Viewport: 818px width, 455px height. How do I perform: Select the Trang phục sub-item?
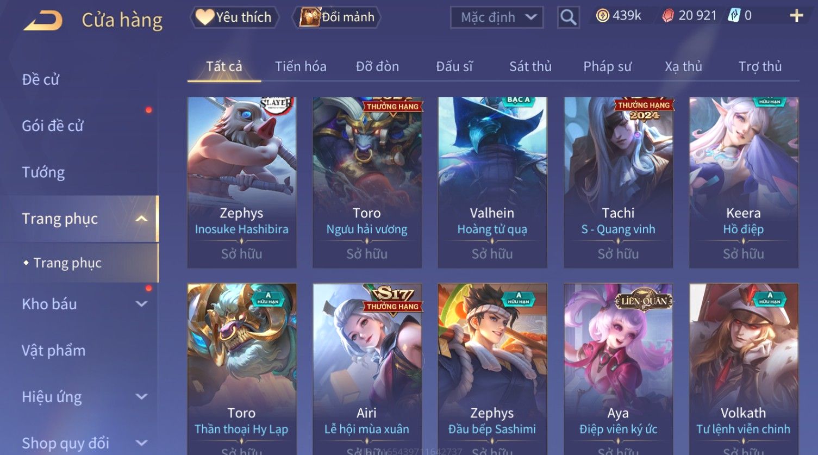[67, 263]
